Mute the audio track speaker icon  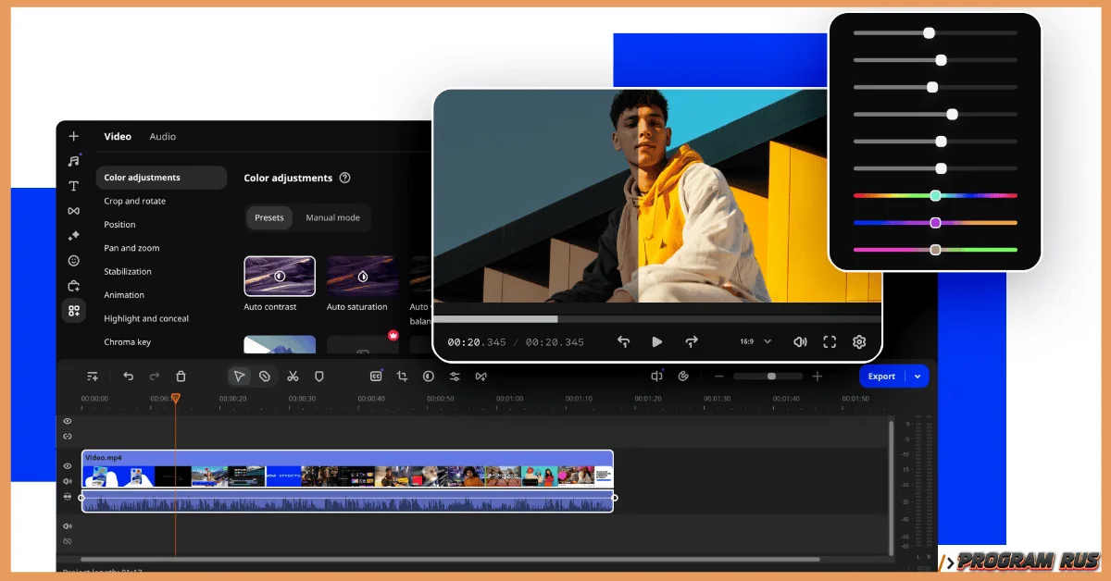click(x=66, y=525)
